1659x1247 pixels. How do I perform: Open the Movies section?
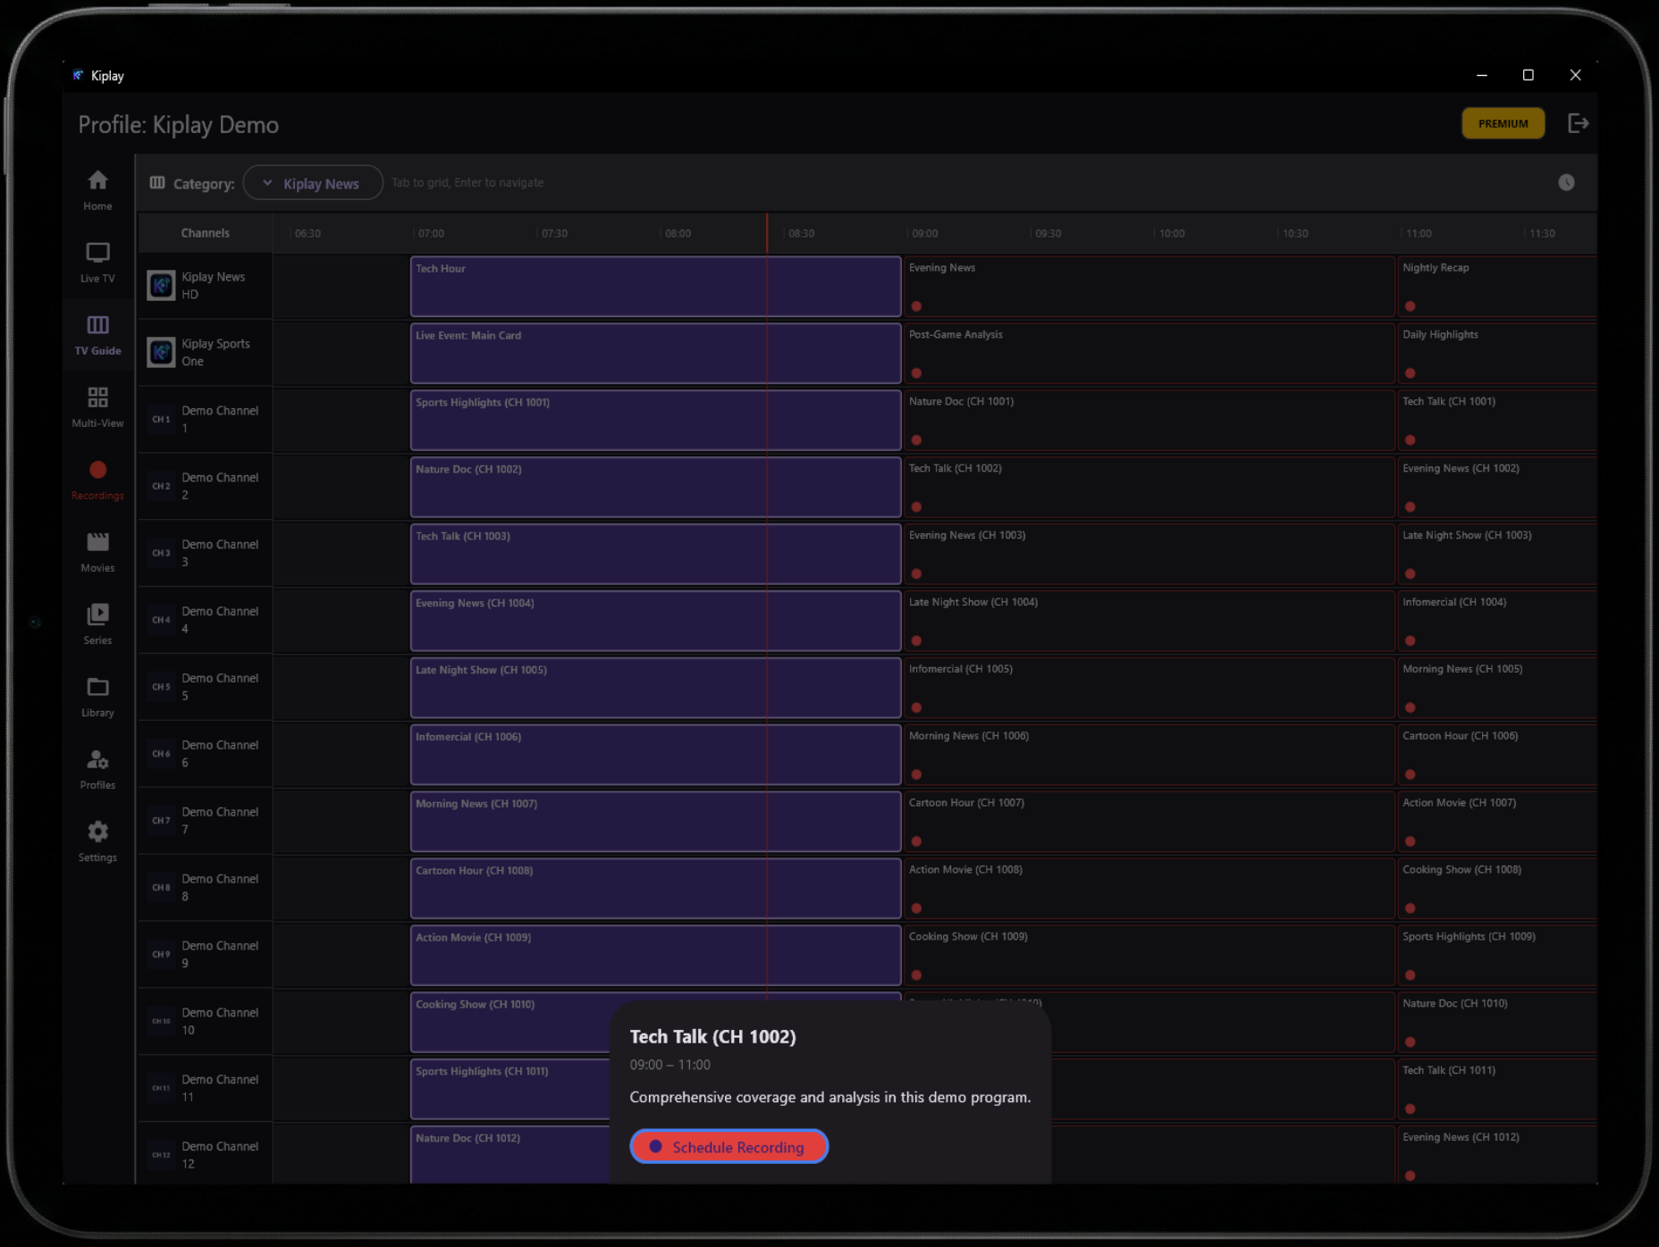tap(97, 551)
